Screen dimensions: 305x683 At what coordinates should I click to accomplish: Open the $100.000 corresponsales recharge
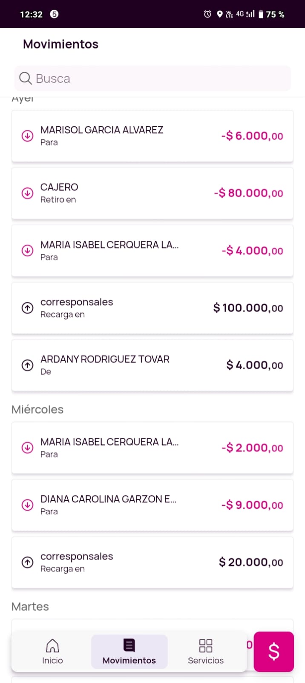pyautogui.click(x=152, y=308)
